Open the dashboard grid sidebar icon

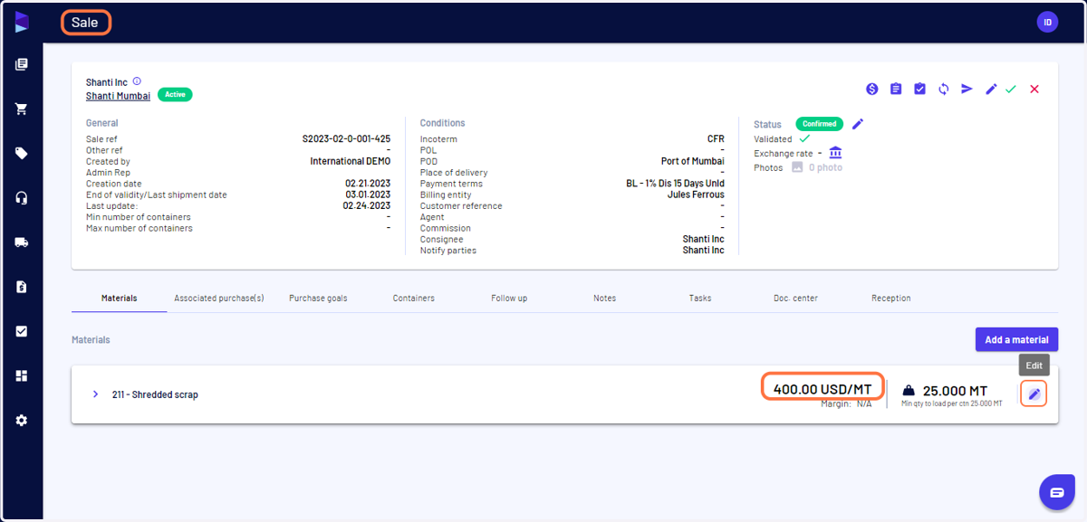click(22, 375)
